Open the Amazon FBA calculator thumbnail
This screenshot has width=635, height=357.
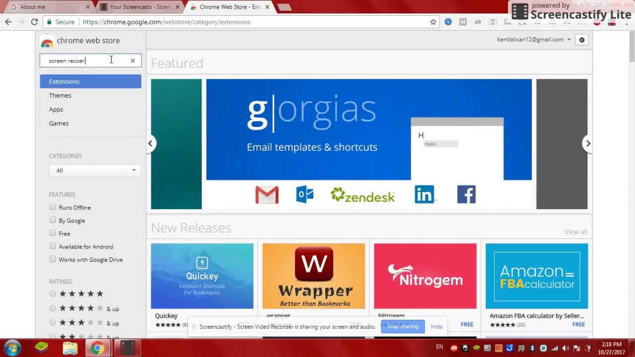tap(537, 276)
